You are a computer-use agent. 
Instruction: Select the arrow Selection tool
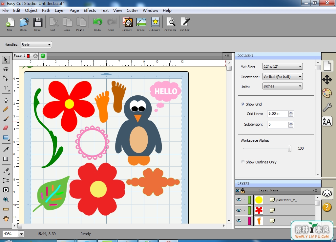point(6,60)
